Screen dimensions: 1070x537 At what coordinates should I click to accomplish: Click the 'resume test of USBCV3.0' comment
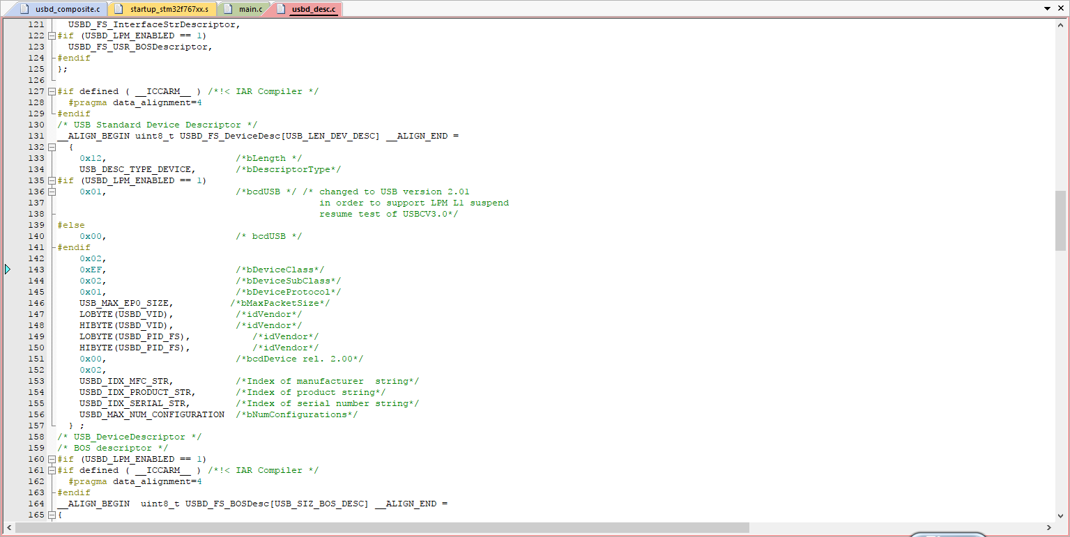pos(388,214)
